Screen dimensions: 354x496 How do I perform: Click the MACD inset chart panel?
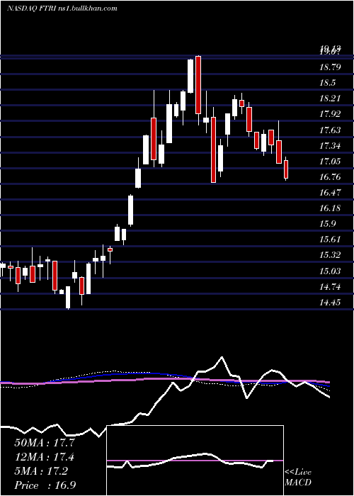(x=195, y=461)
